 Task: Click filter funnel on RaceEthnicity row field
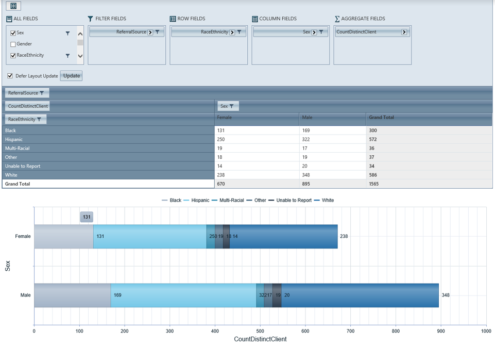(240, 32)
